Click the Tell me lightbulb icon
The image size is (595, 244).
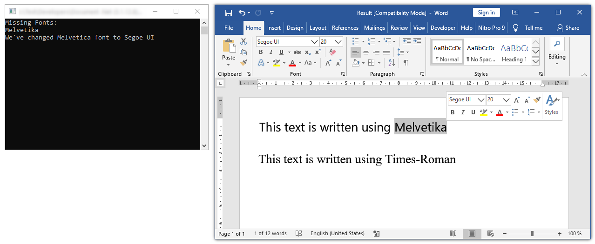click(515, 28)
